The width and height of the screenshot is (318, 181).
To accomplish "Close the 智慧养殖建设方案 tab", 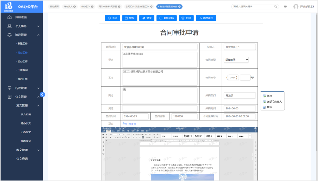I will tap(180, 6).
